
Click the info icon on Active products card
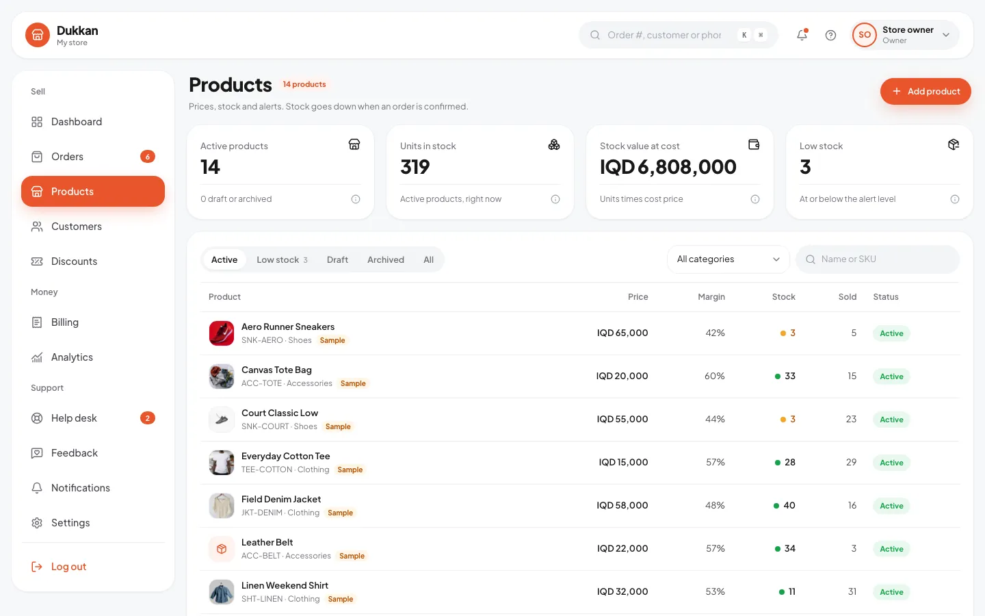[356, 199]
